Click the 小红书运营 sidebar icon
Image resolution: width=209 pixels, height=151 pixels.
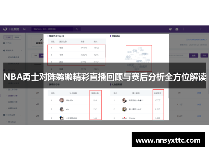click(x=4, y=115)
